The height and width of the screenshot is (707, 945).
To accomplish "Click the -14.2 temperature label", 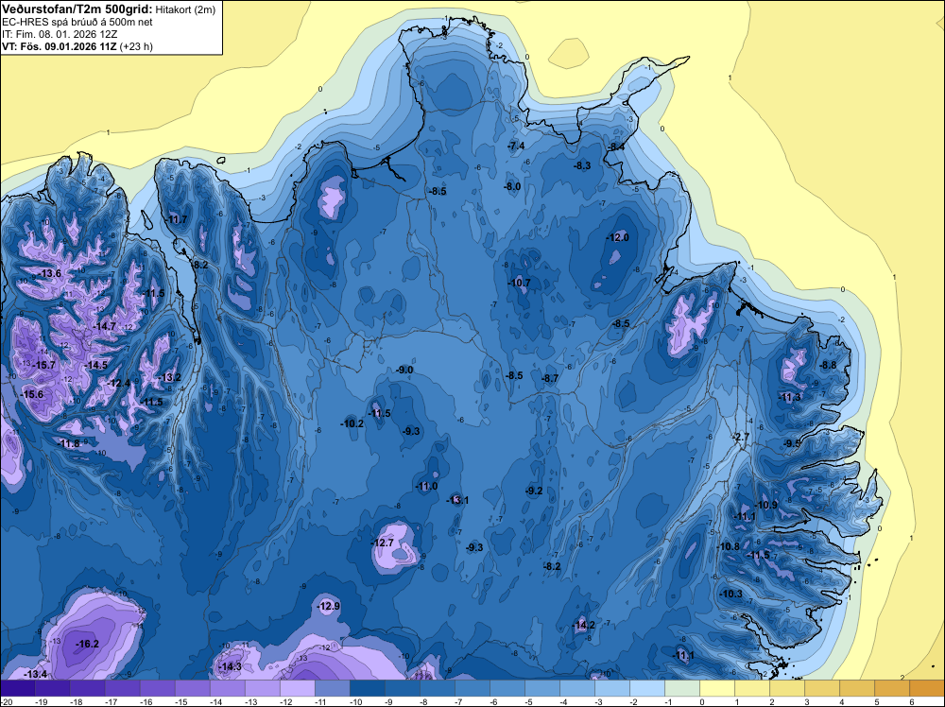I will coord(583,625).
